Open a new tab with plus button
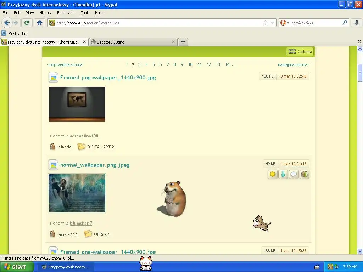 pyautogui.click(x=183, y=42)
